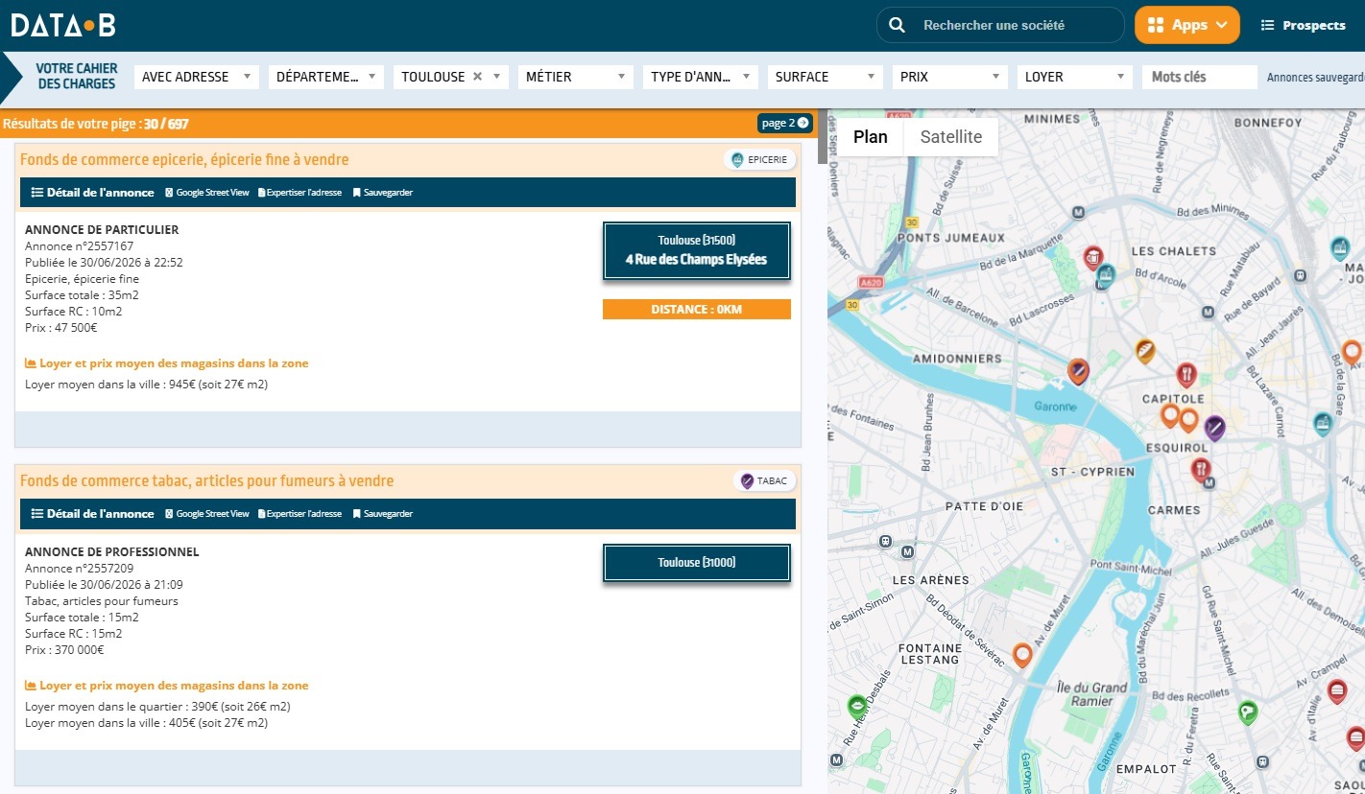Click the text Annonce n°2557167
The width and height of the screenshot is (1365, 794).
tap(79, 246)
